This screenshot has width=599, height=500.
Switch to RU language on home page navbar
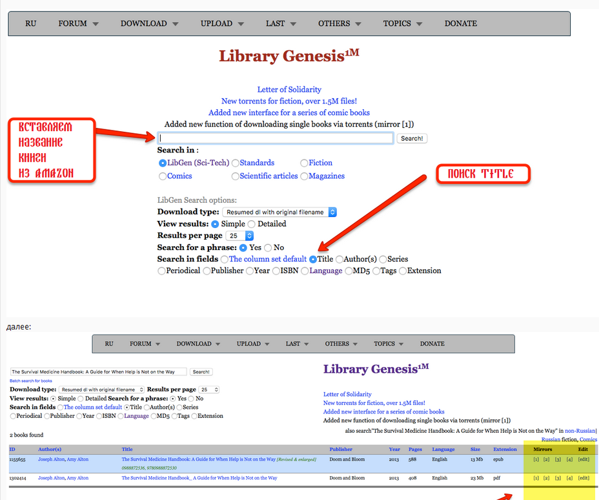pos(30,23)
